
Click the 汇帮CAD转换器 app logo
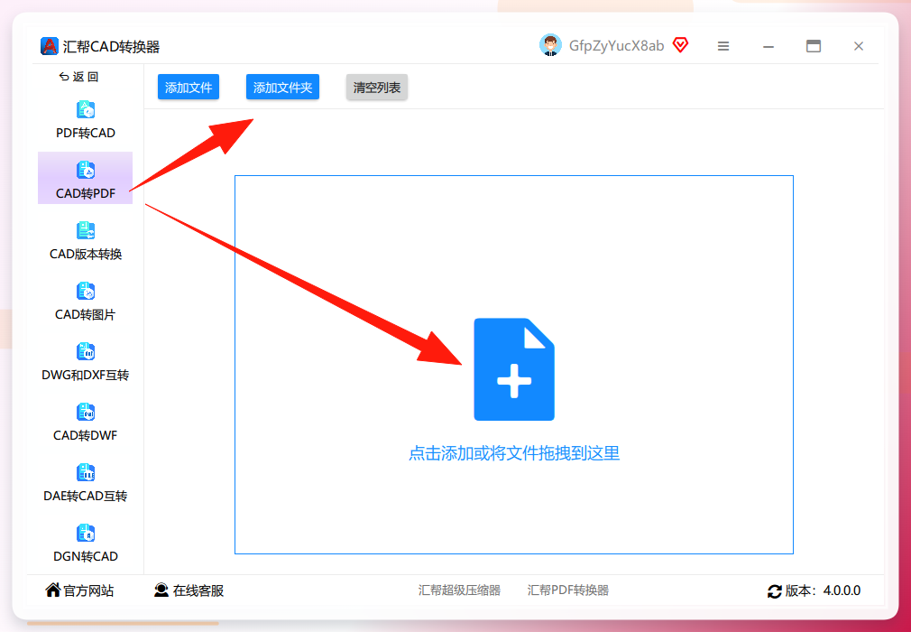(50, 46)
